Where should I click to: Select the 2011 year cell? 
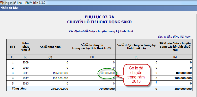(x=25, y=73)
